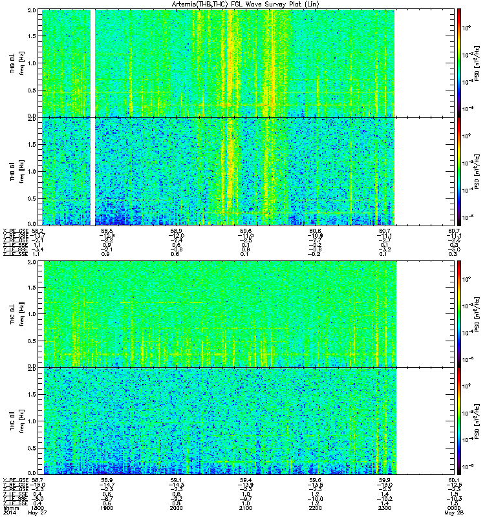Click the '2100' time label

246,508
